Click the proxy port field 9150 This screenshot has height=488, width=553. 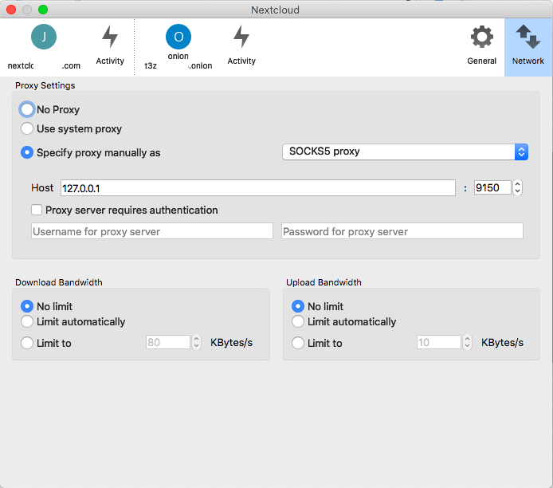tap(492, 187)
